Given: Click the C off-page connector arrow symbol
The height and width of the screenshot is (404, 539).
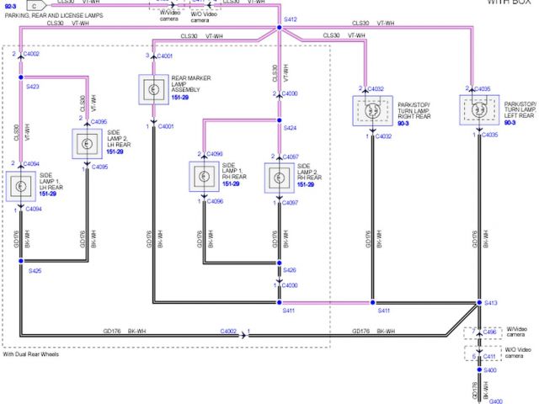Looking at the screenshot, I should (36, 4).
